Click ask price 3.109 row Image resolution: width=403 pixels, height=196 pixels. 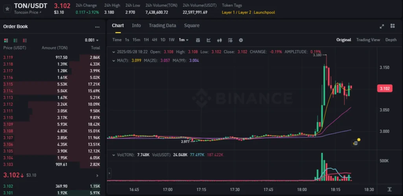pyautogui.click(x=52, y=124)
